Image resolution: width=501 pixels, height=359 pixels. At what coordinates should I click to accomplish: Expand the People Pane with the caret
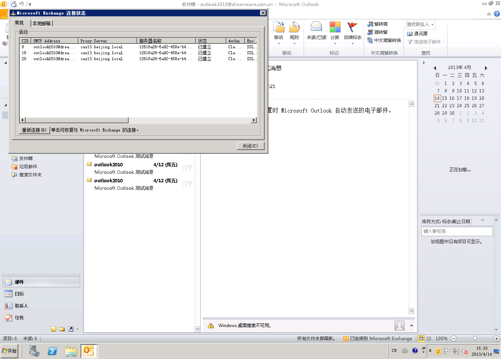point(411,326)
